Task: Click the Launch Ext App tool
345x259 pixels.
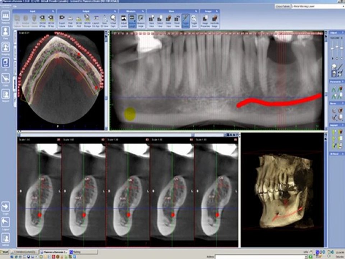Action: [96, 21]
